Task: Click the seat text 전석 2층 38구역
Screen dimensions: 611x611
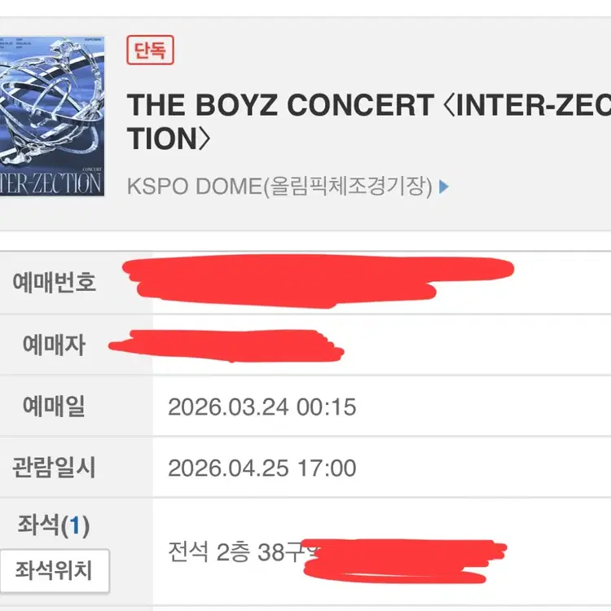Action: pos(232,553)
